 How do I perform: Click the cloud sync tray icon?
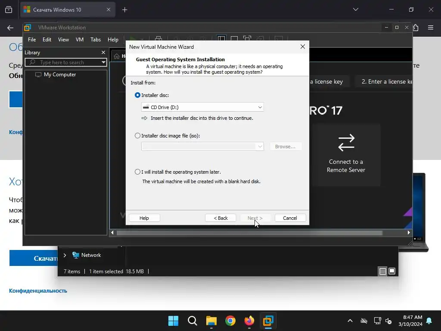pyautogui.click(x=364, y=321)
